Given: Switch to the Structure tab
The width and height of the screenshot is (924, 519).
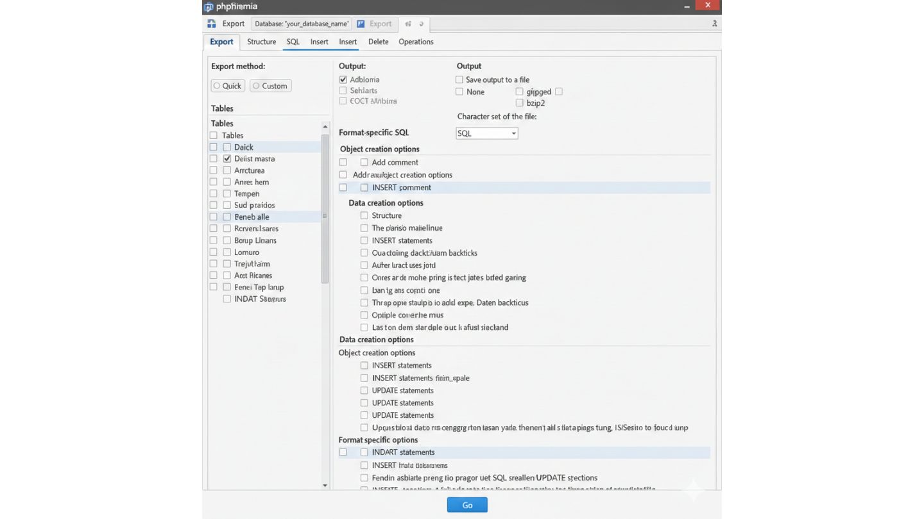Looking at the screenshot, I should coord(261,42).
